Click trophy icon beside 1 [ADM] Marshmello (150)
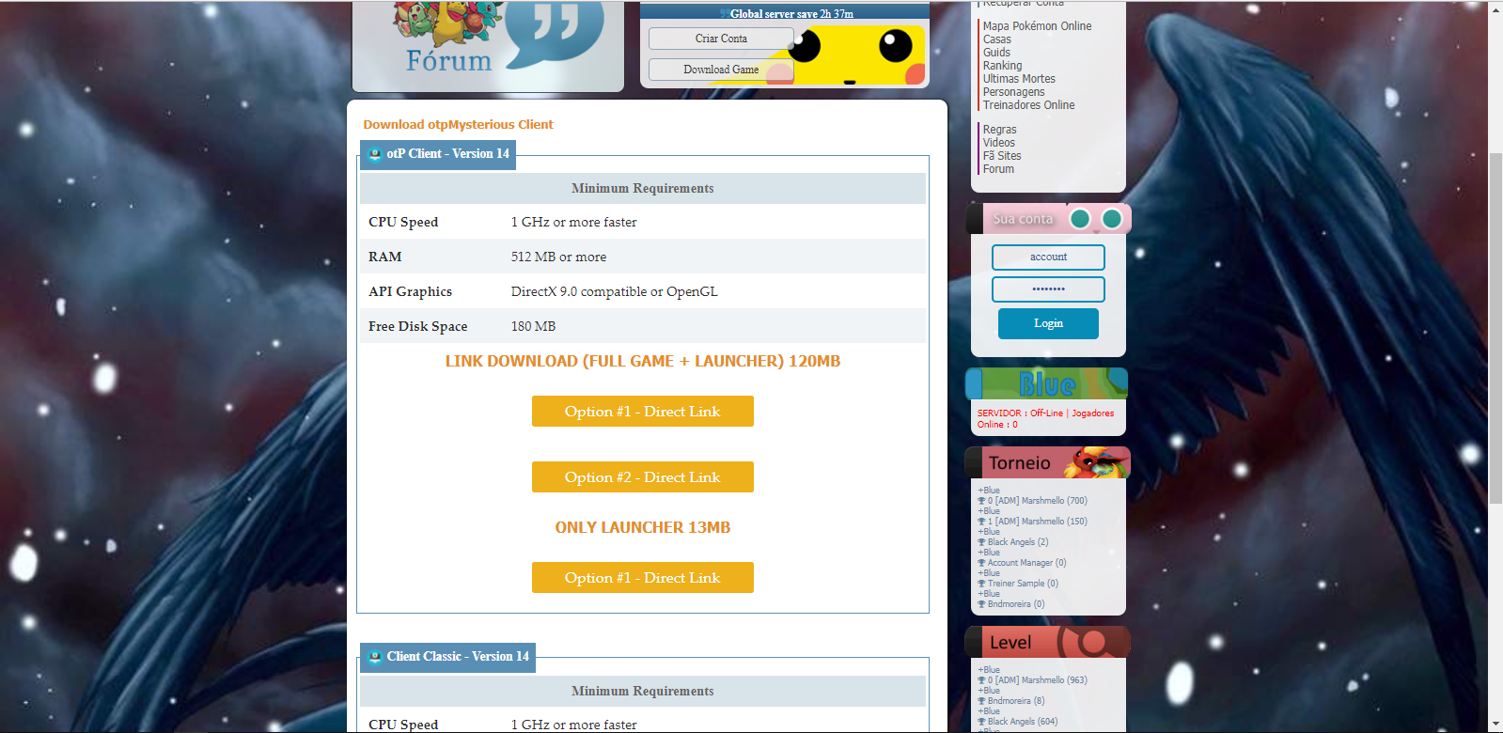This screenshot has height=733, width=1503. (x=981, y=522)
